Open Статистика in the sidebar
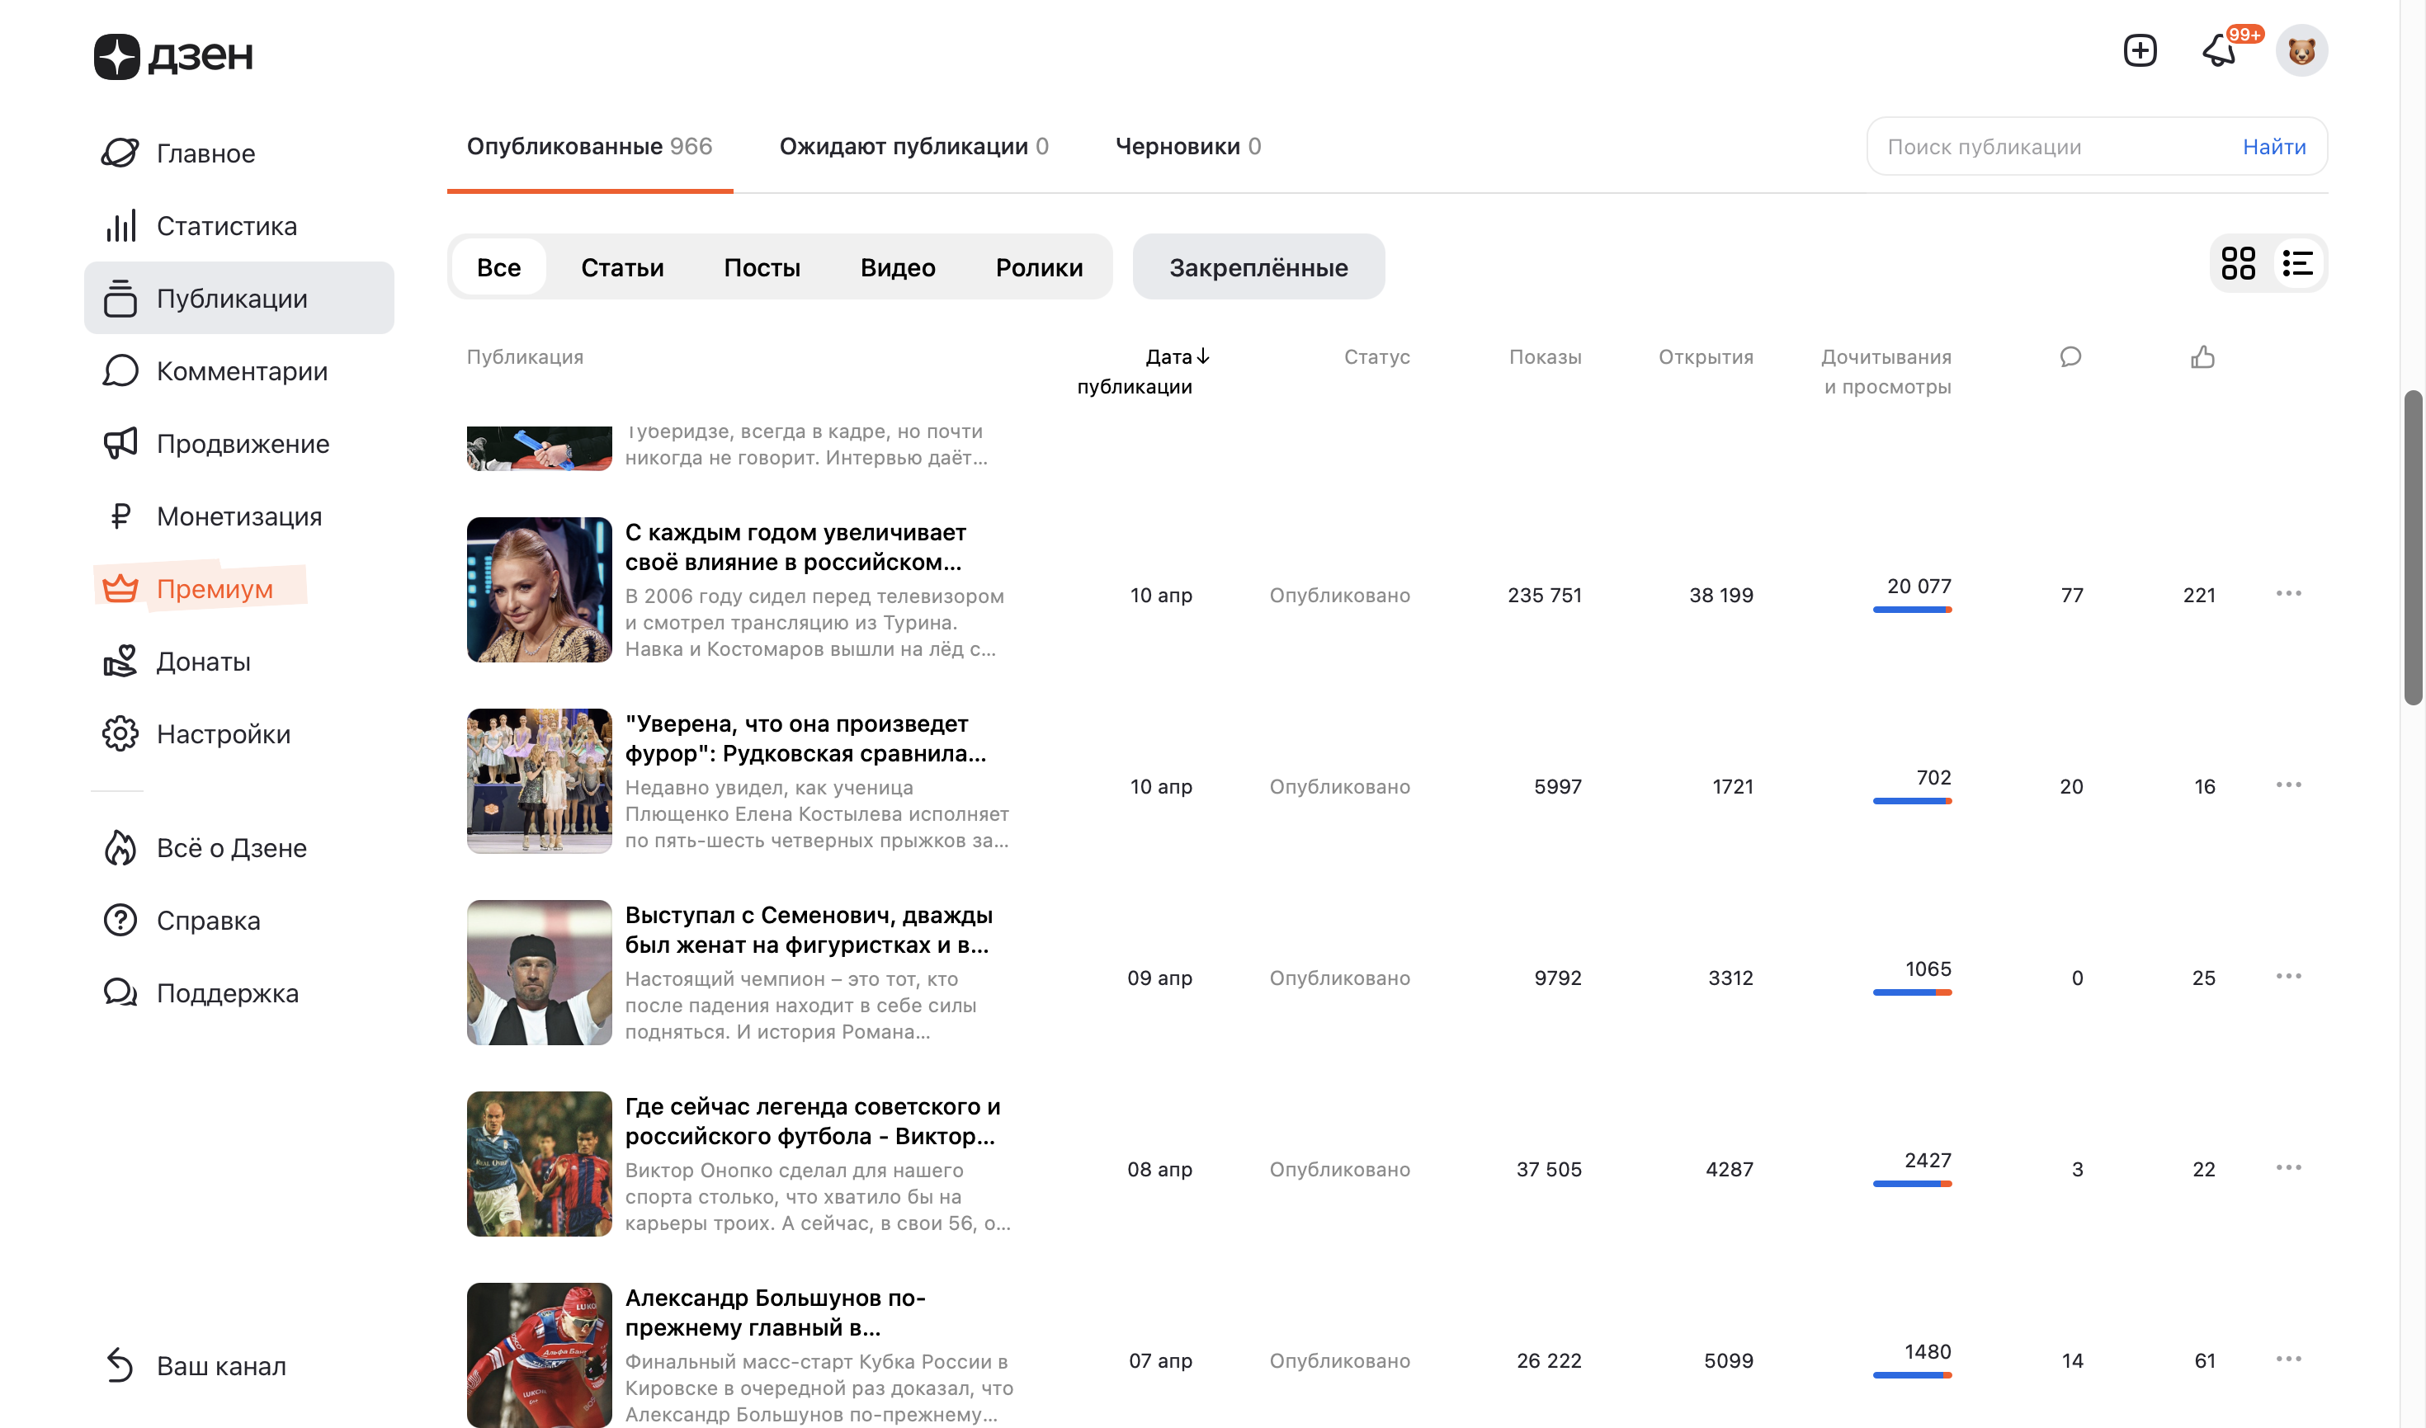 [x=226, y=226]
